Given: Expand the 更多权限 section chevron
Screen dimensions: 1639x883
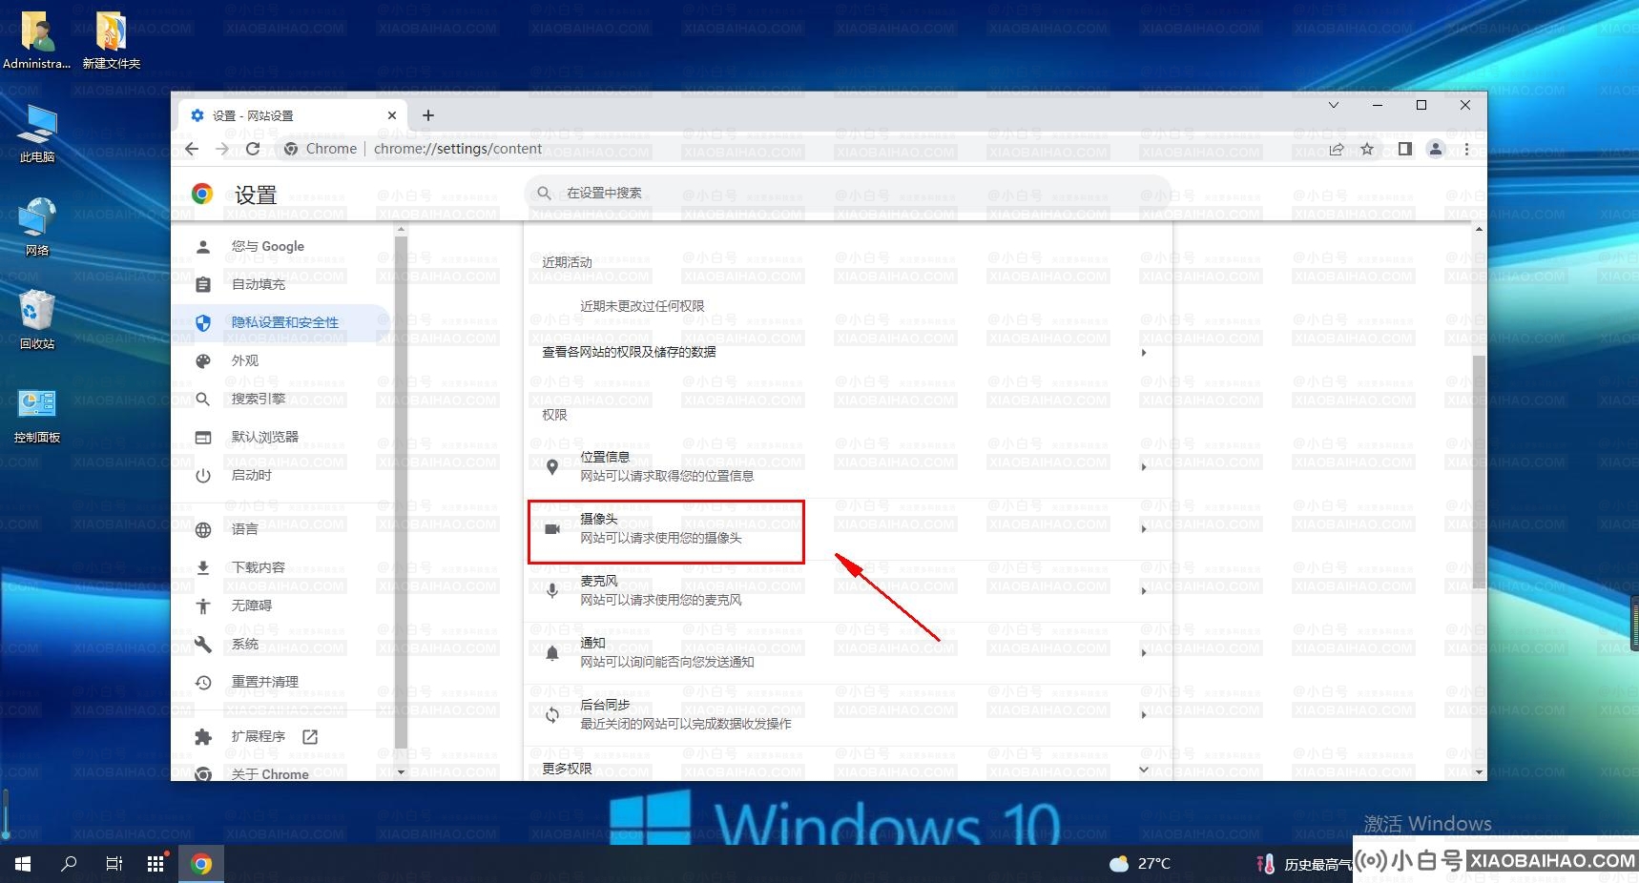Looking at the screenshot, I should (1143, 769).
